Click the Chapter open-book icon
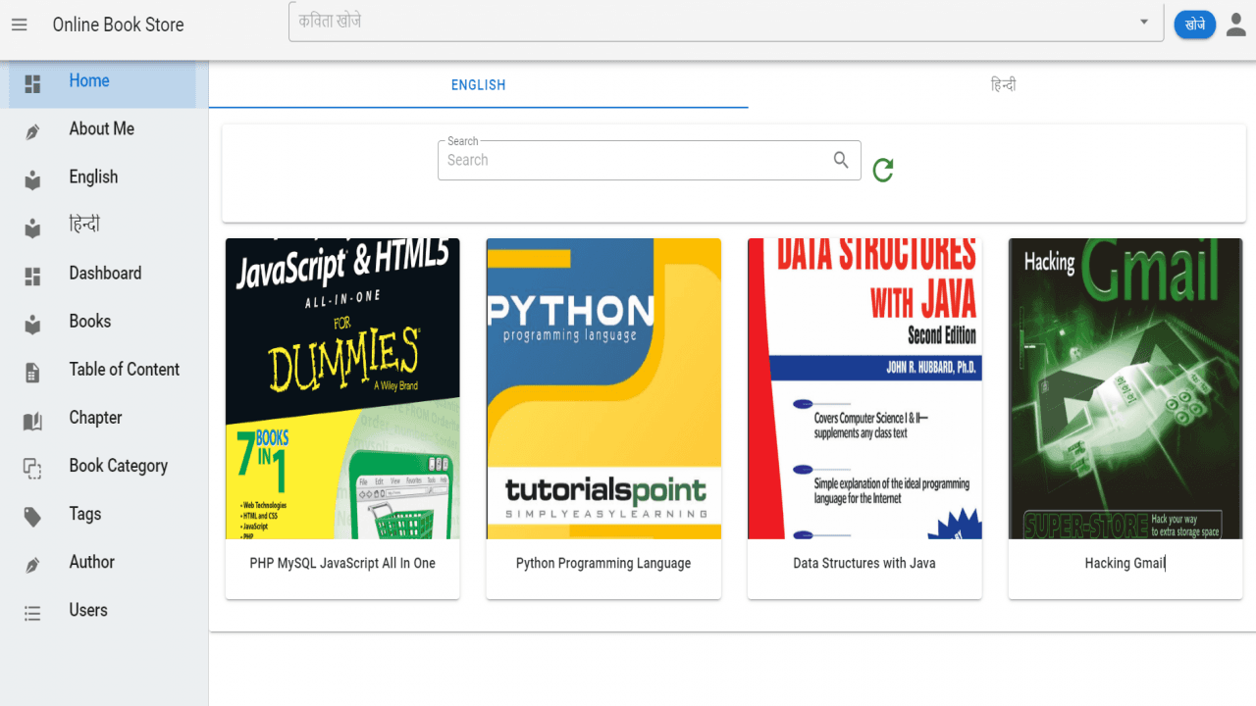1256x706 pixels. (32, 421)
